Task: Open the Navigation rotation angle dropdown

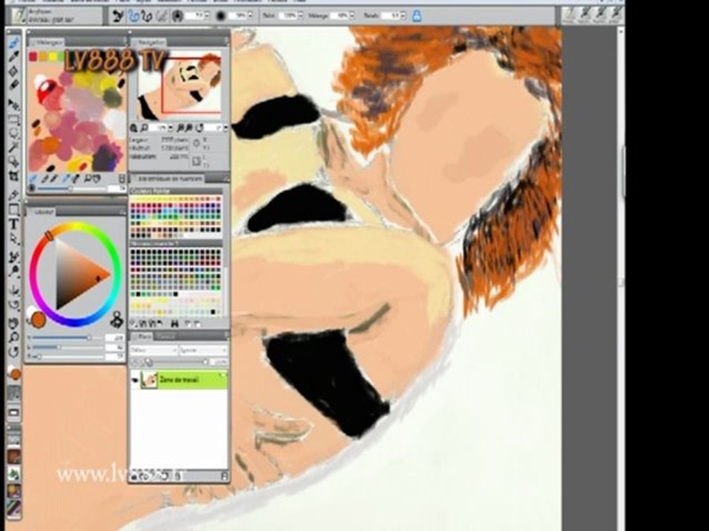Action: (x=225, y=128)
